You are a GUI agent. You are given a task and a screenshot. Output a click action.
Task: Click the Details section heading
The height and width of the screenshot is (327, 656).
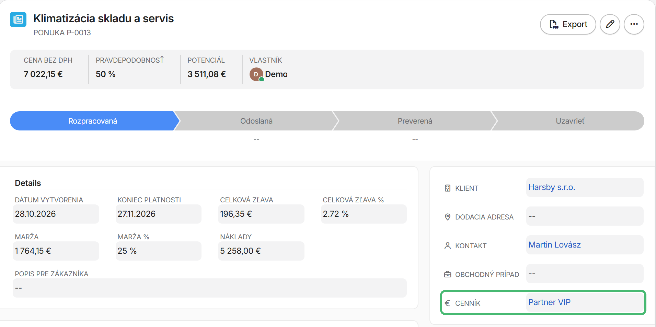[x=28, y=183]
